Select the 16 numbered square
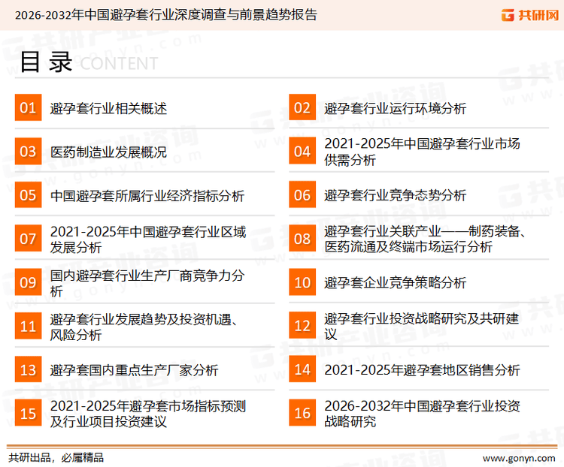The height and width of the screenshot is (467, 564). [x=302, y=414]
